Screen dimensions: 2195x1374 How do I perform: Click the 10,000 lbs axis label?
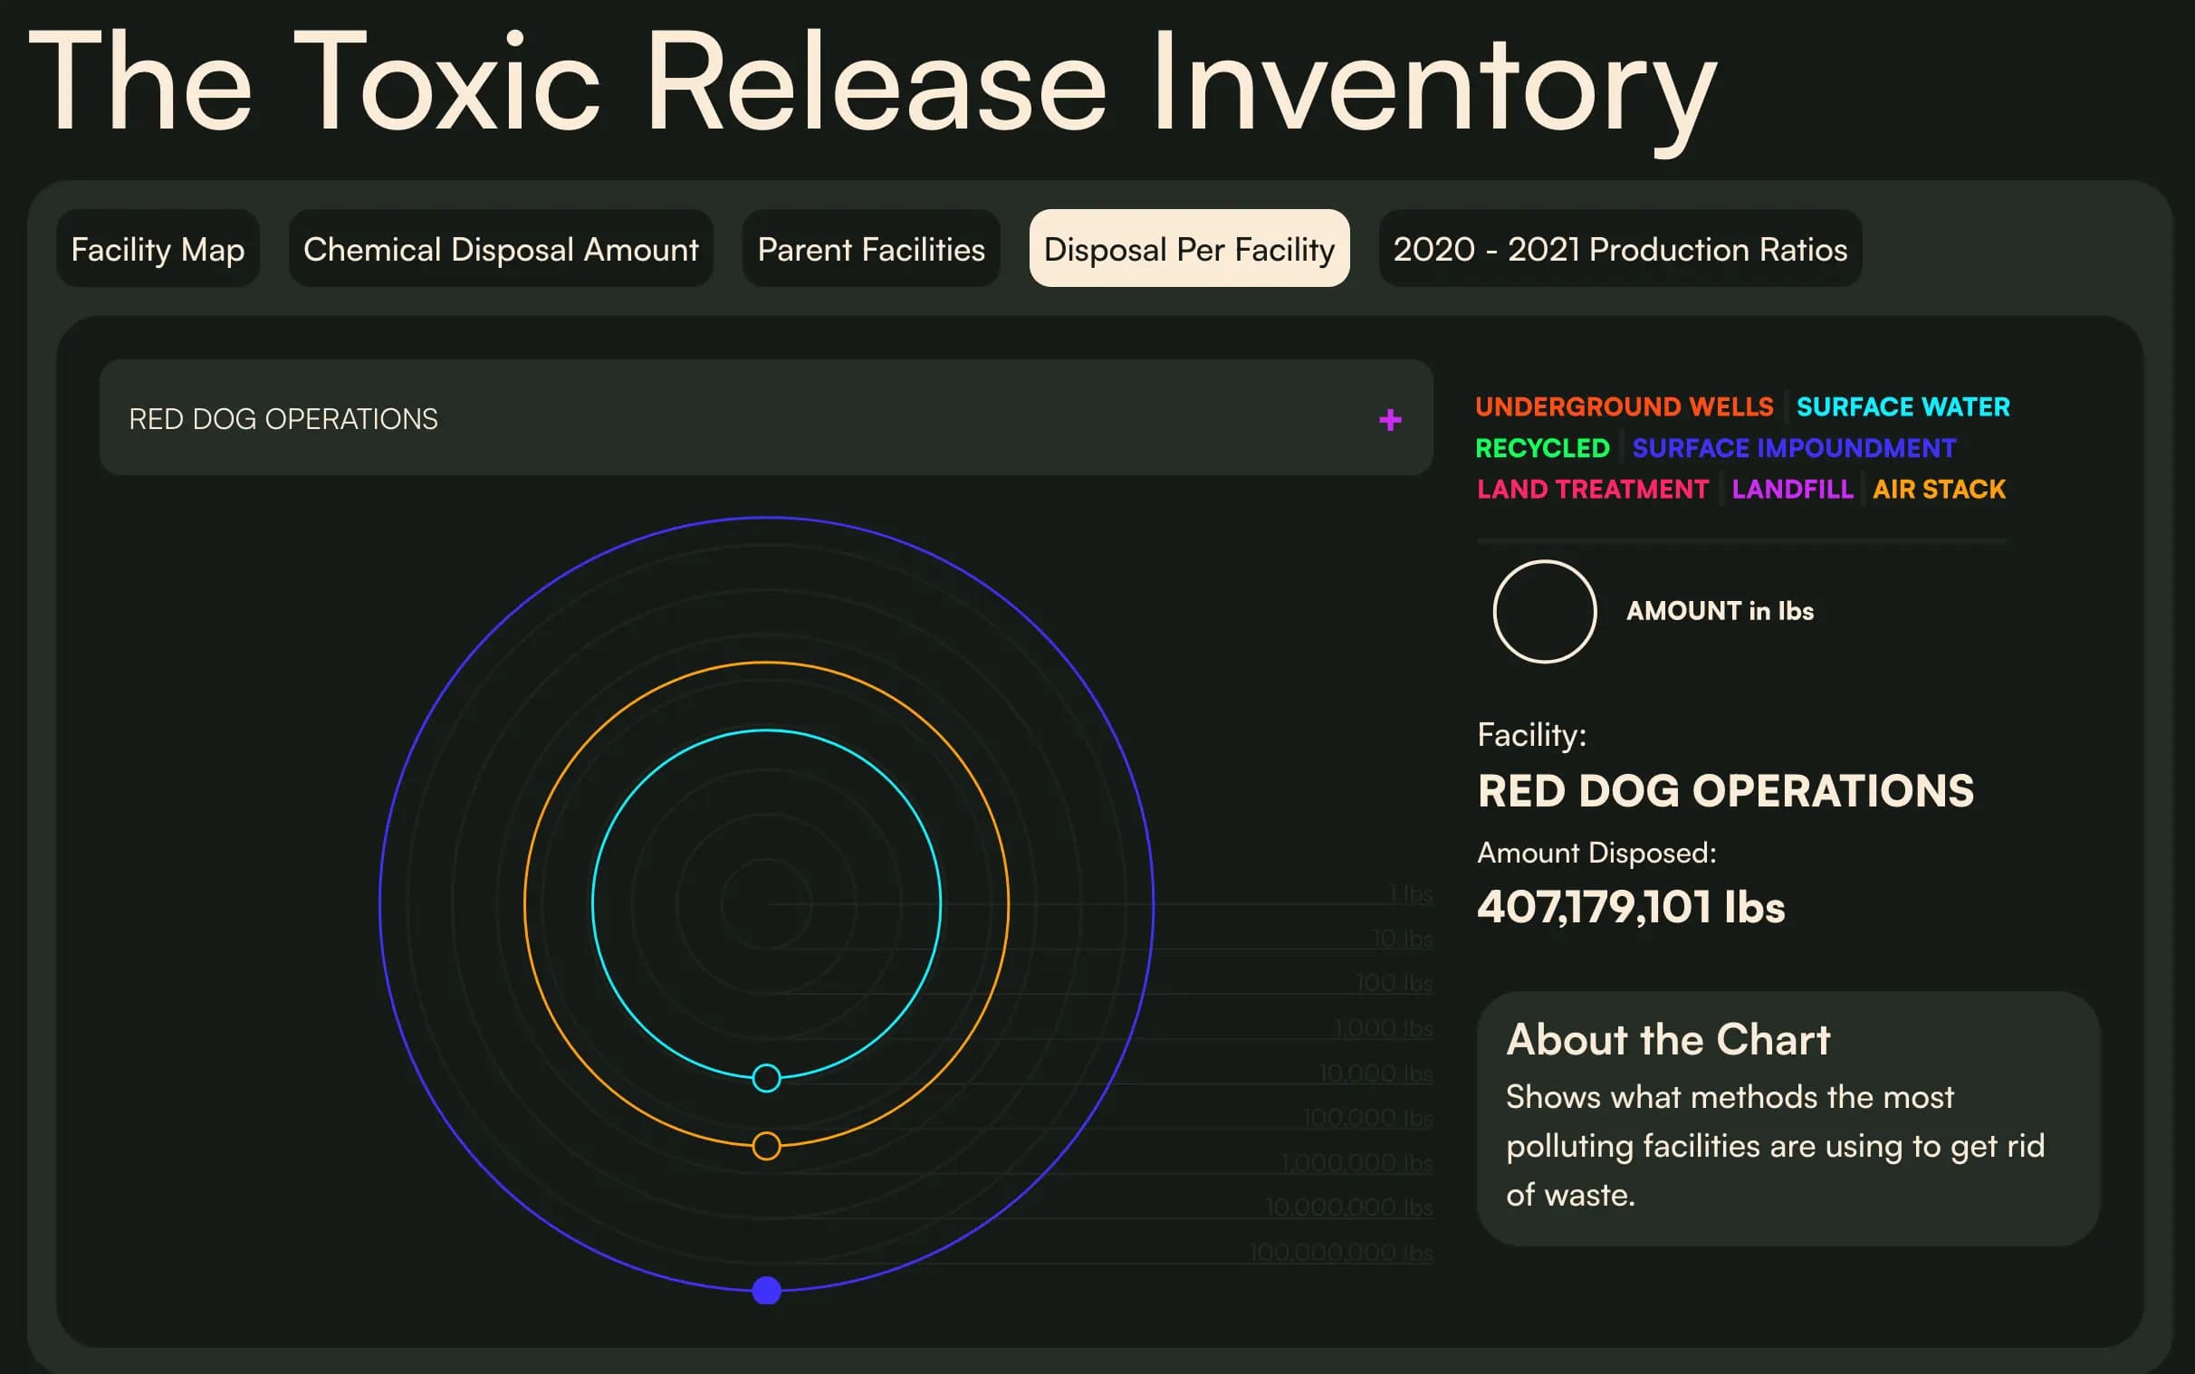click(x=1376, y=1073)
